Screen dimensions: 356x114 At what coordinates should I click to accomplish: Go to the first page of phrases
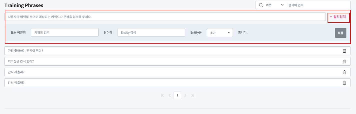pos(162,95)
